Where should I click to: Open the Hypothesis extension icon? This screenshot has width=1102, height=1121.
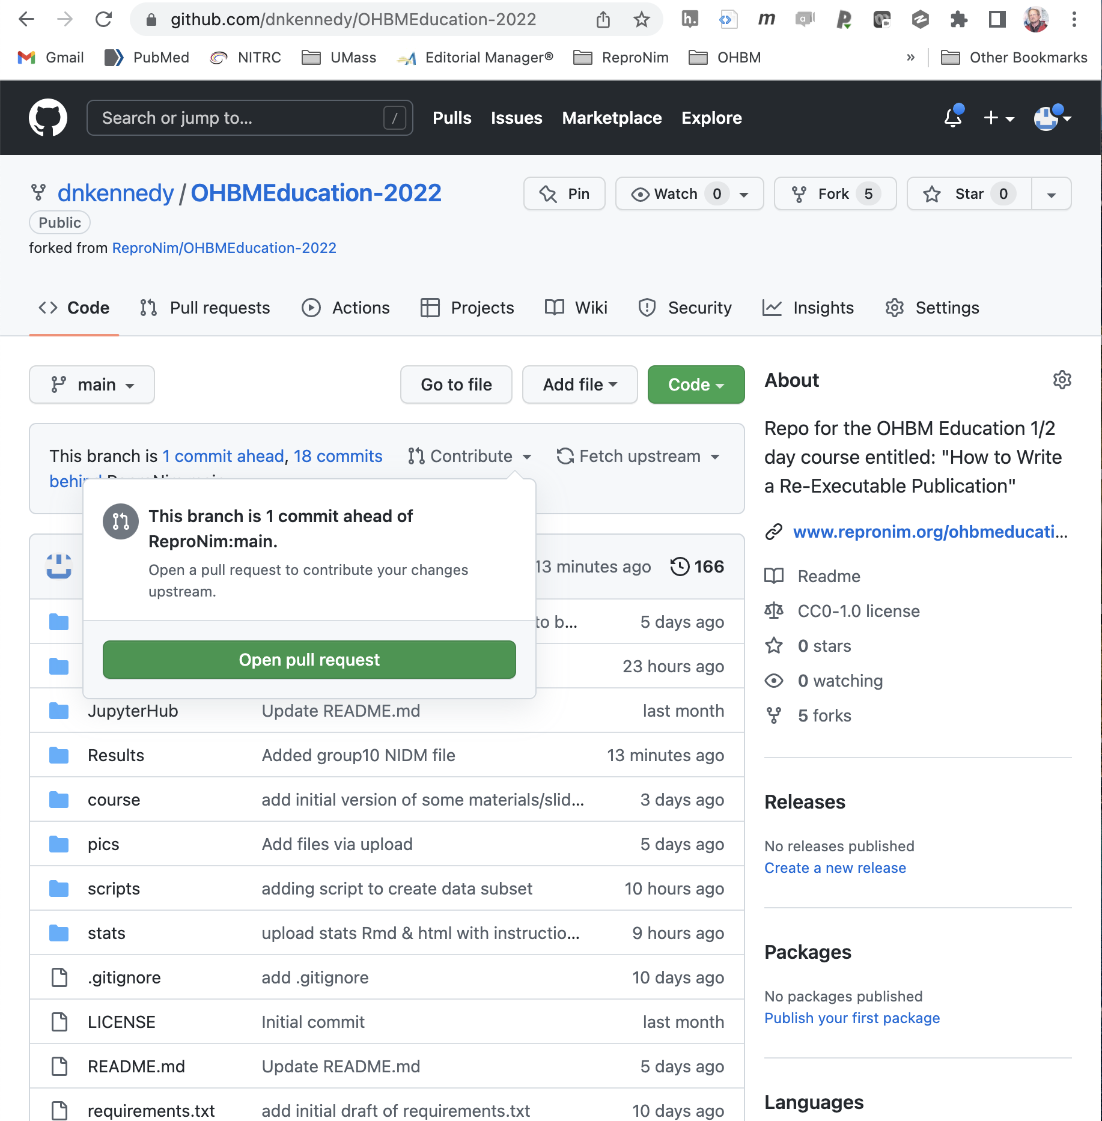click(x=690, y=20)
